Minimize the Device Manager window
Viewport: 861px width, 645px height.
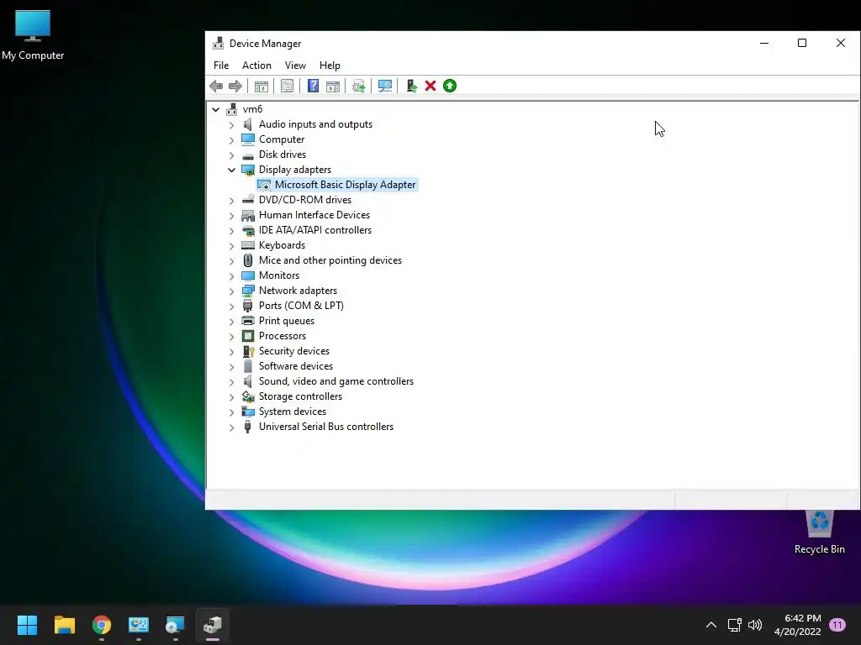[764, 43]
